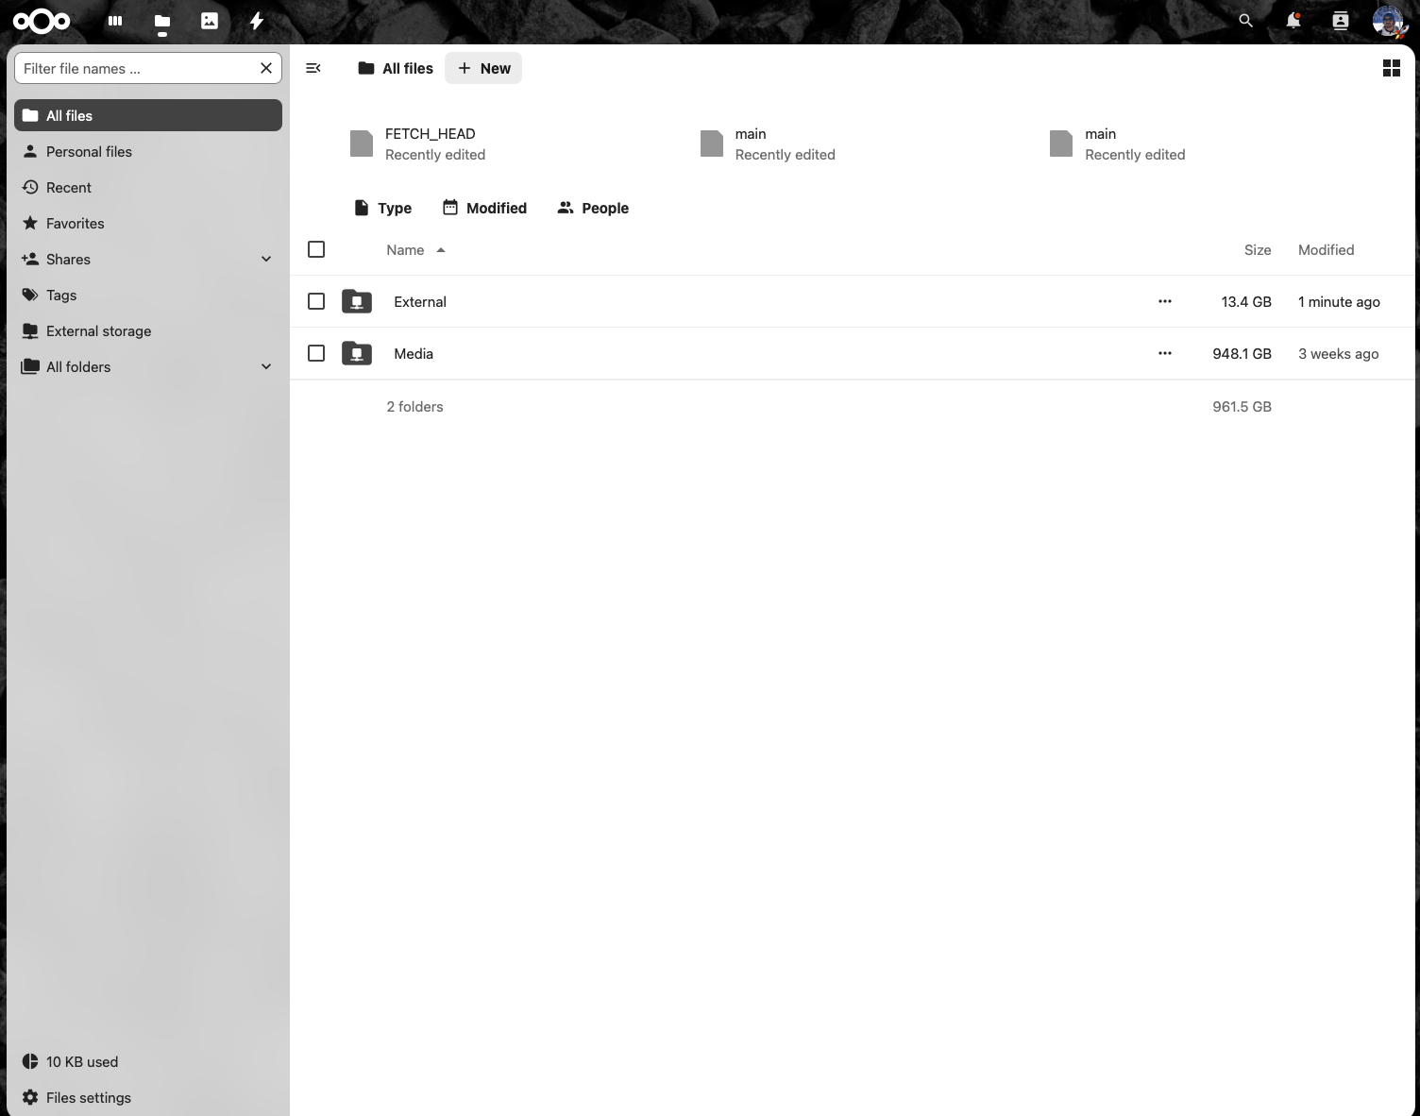Viewport: 1420px width, 1116px height.
Task: Open the notifications bell
Action: point(1292,20)
